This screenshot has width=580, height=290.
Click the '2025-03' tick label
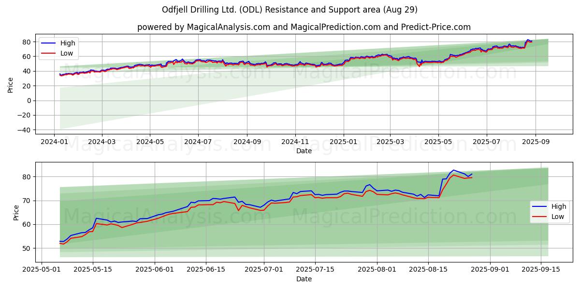click(390, 142)
